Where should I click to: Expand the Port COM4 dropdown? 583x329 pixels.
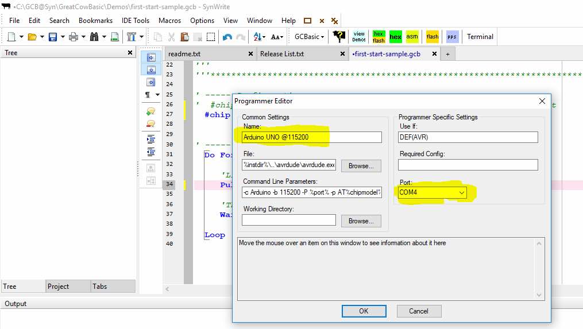(461, 192)
